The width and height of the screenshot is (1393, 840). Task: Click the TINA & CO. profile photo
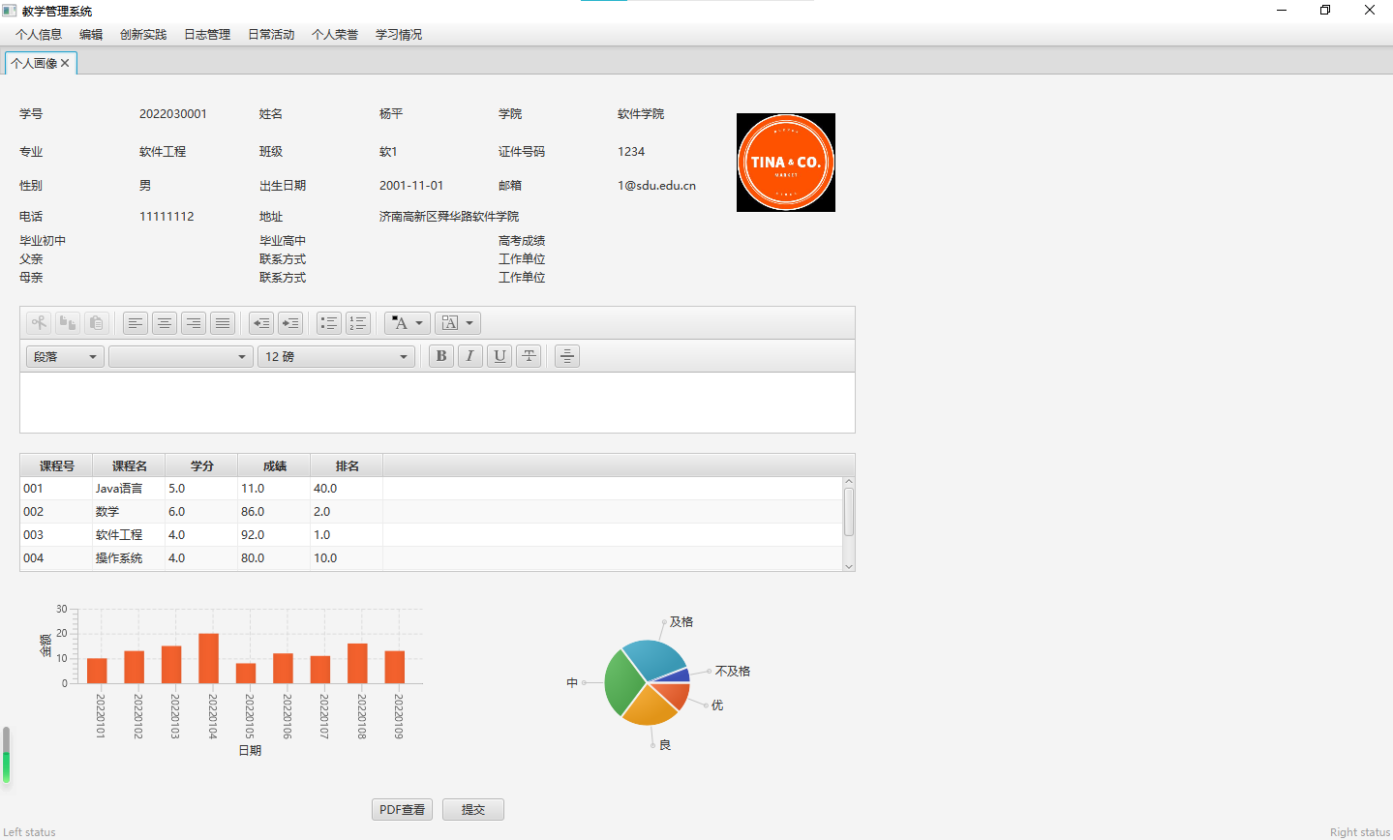click(x=786, y=163)
